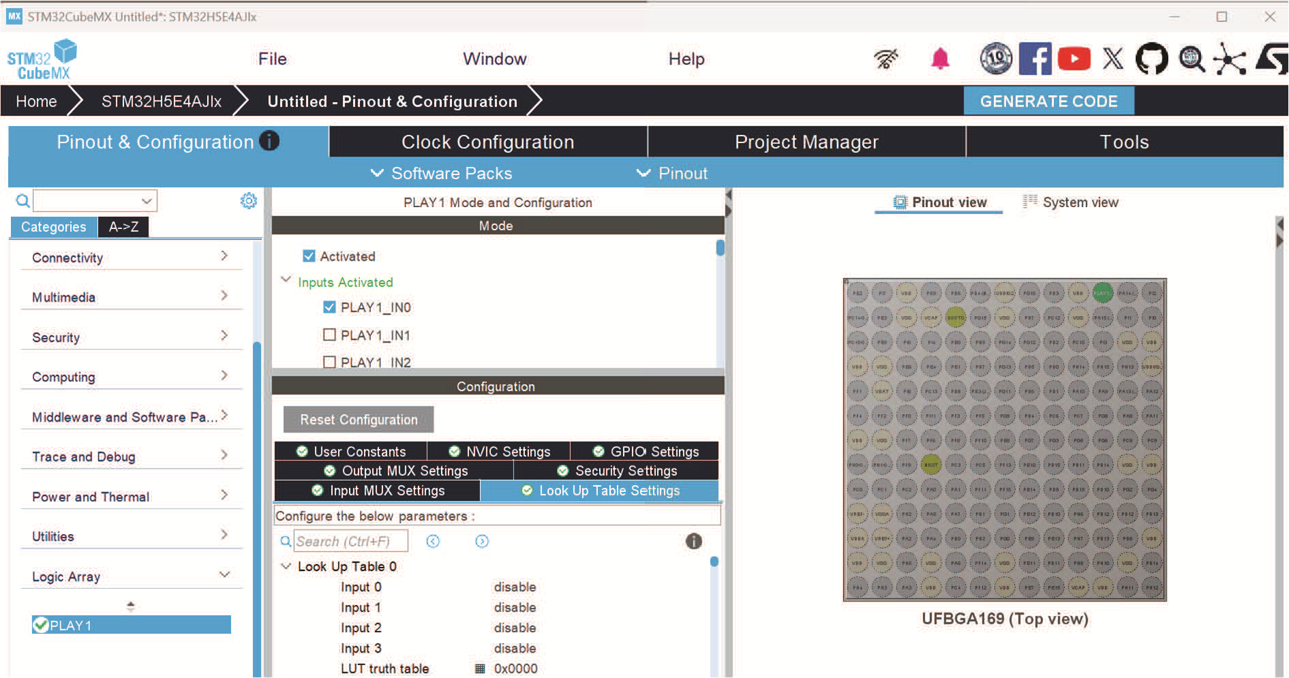Click the green PLAY1 pin on the chip

1102,293
